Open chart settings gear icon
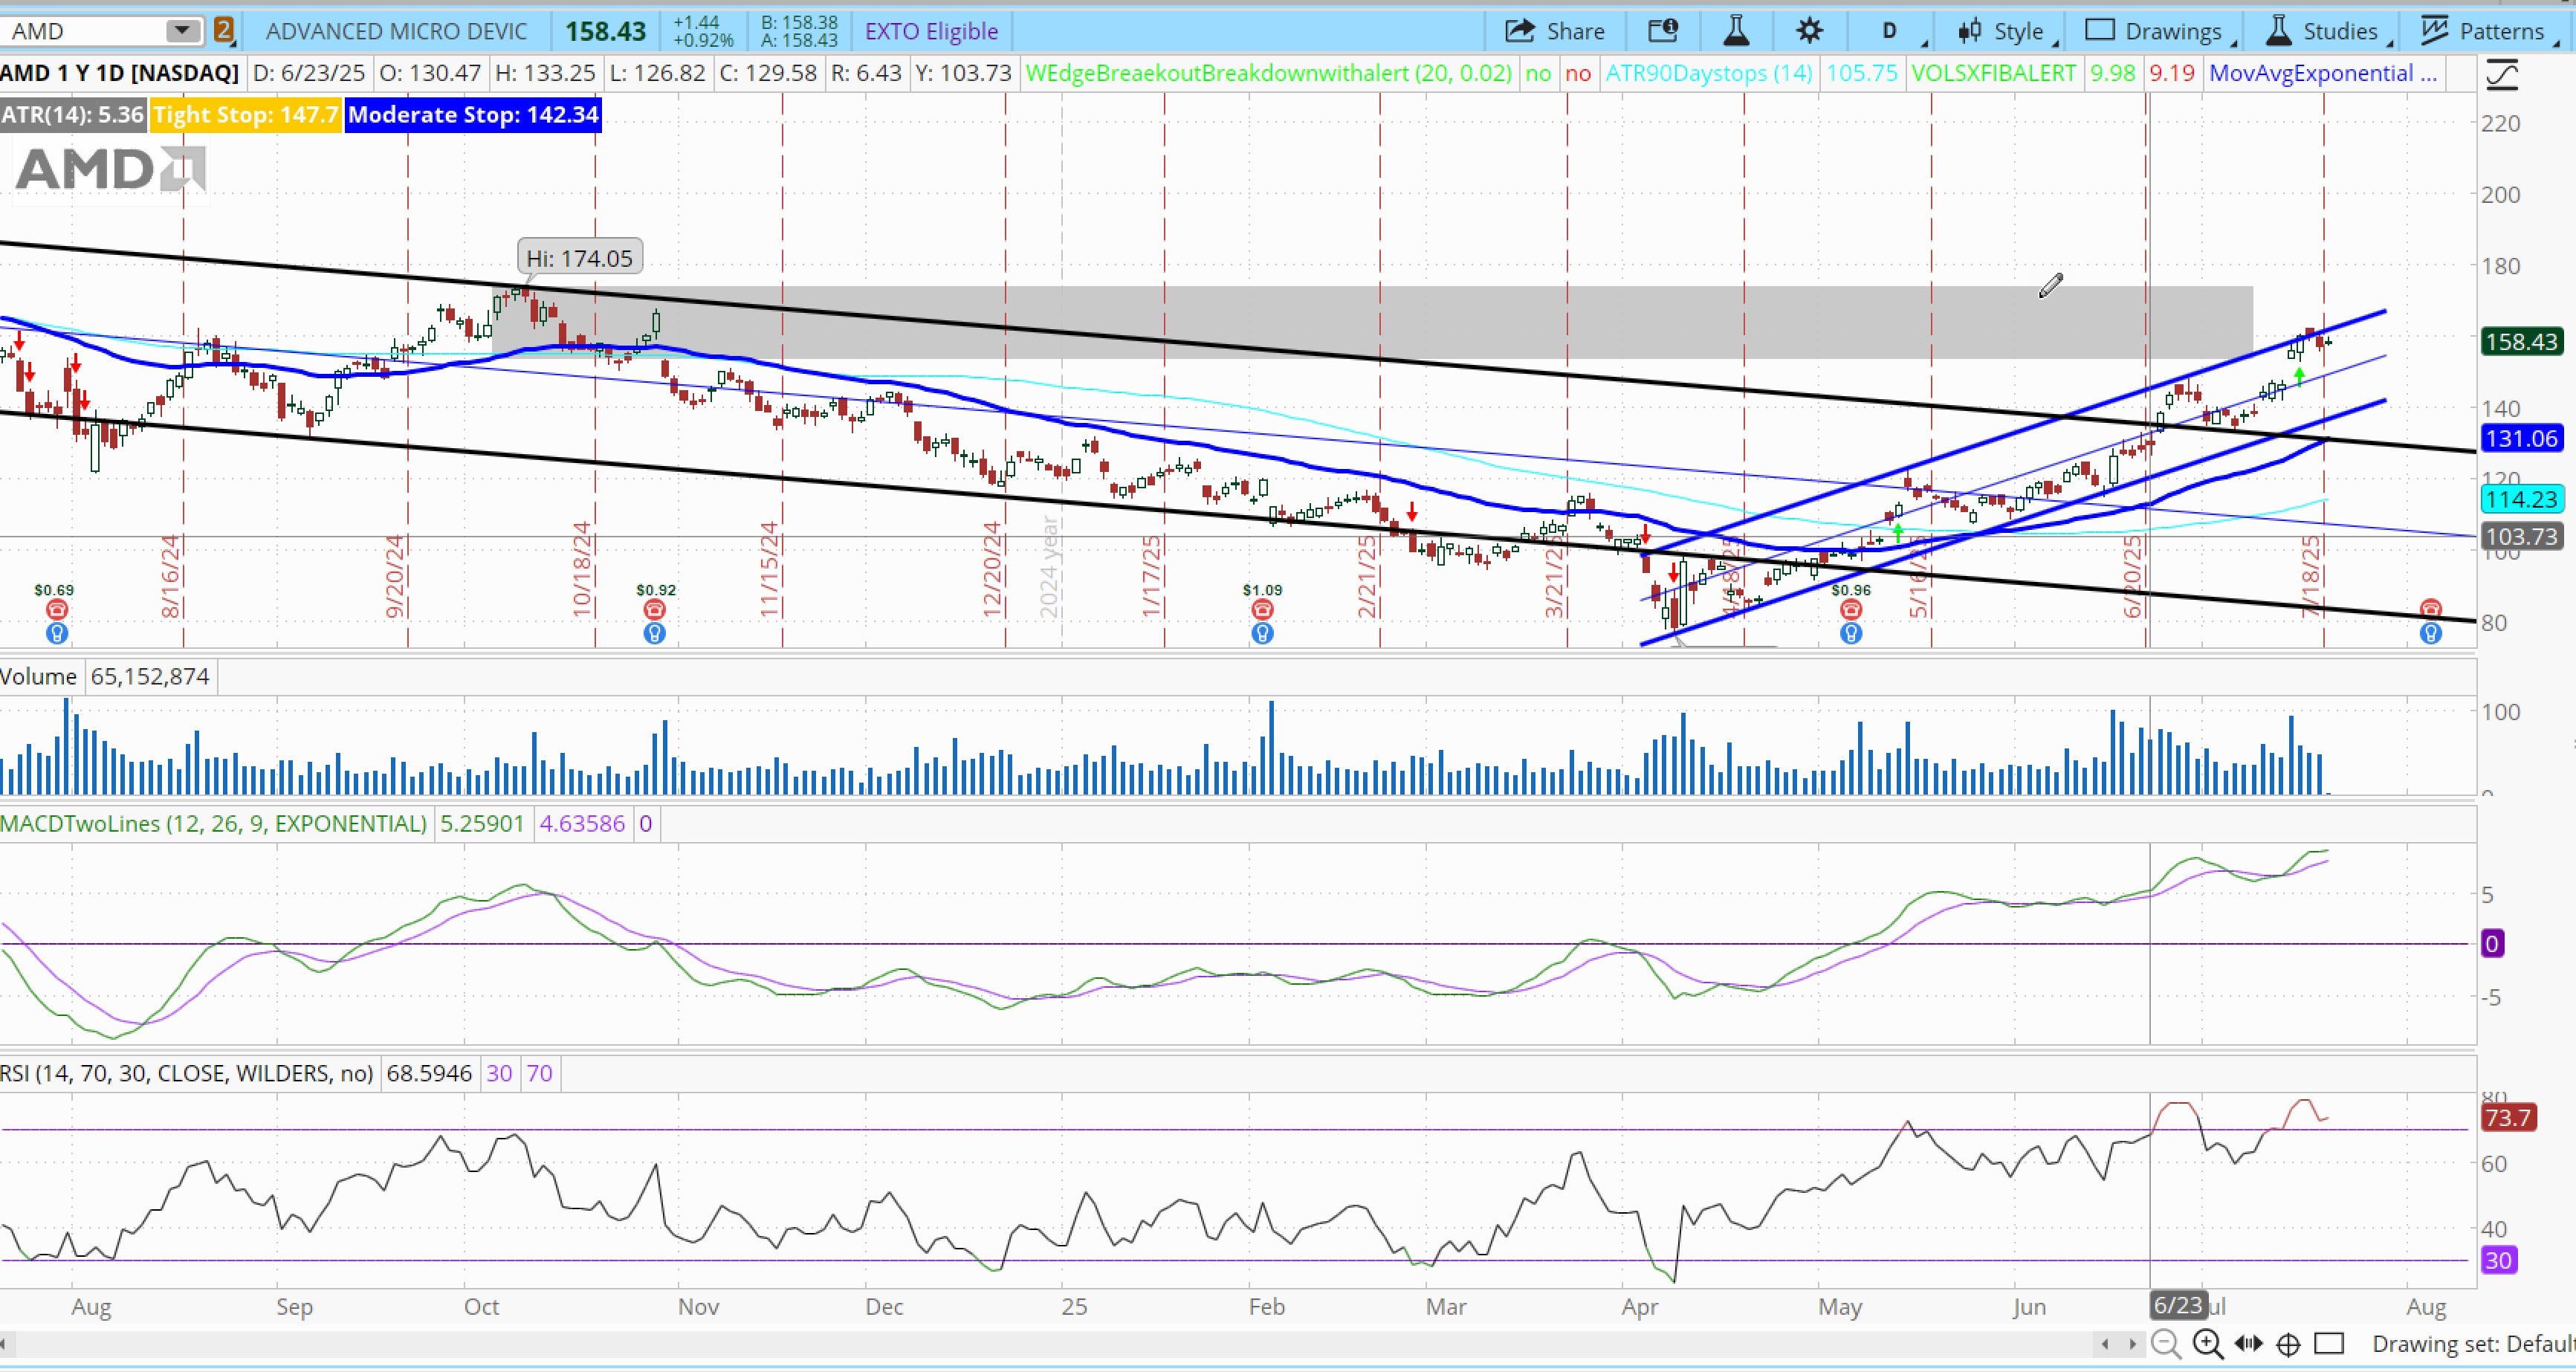The height and width of the screenshot is (1372, 2576). (1809, 31)
